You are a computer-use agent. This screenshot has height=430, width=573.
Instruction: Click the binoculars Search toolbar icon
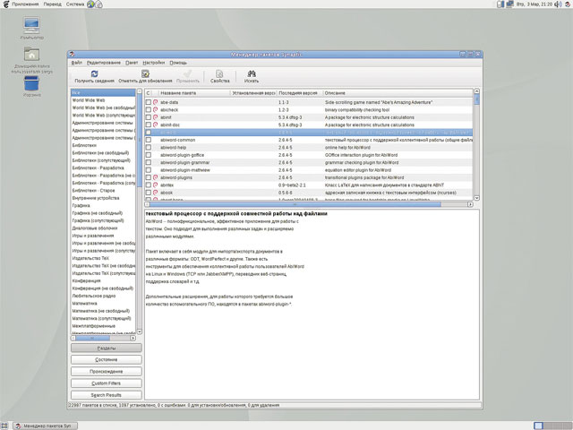252,73
